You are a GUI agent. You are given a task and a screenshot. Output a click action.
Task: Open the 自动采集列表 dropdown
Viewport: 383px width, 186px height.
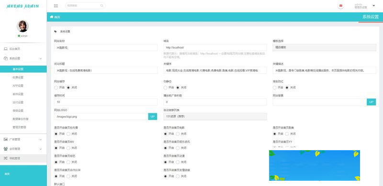[215, 117]
